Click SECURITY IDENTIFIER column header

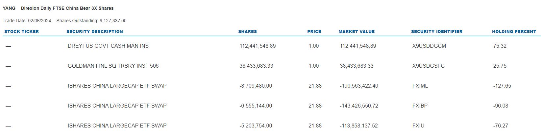436,32
